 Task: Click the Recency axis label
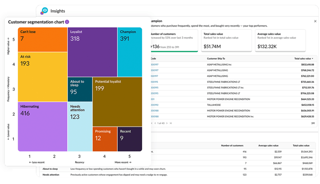click(80, 162)
